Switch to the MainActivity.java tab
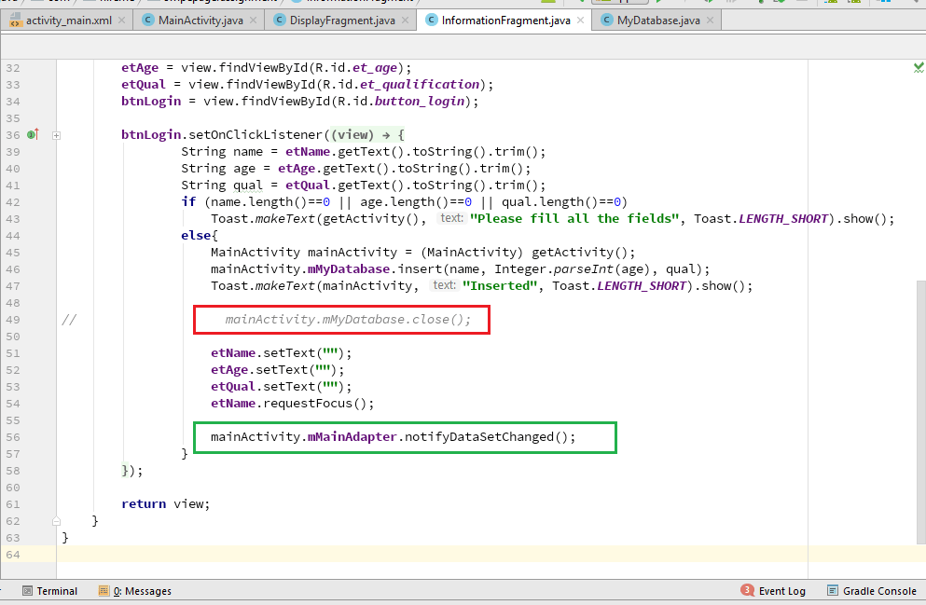Viewport: 926px width, 605px height. (200, 21)
